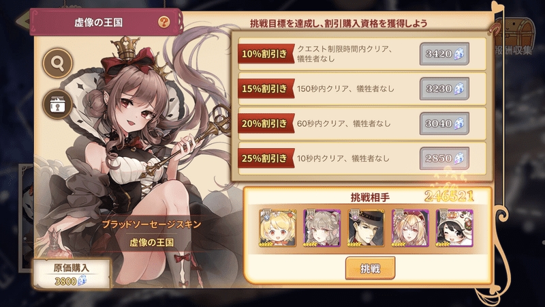Select the 25%割引き discount row label
Image resolution: width=545 pixels, height=307 pixels.
(x=266, y=158)
